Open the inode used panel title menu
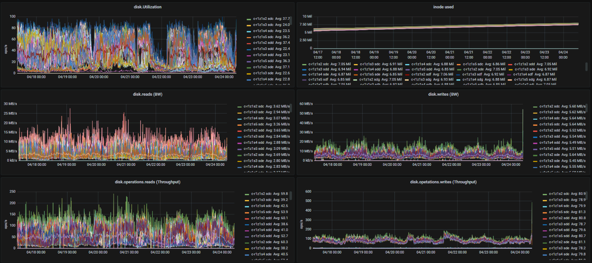 tap(443, 7)
